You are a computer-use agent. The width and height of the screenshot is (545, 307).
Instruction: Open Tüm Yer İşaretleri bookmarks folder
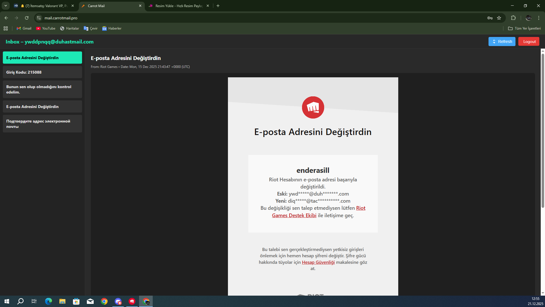click(x=524, y=28)
